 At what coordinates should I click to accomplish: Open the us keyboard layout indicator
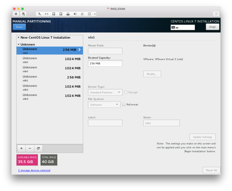click(x=183, y=27)
